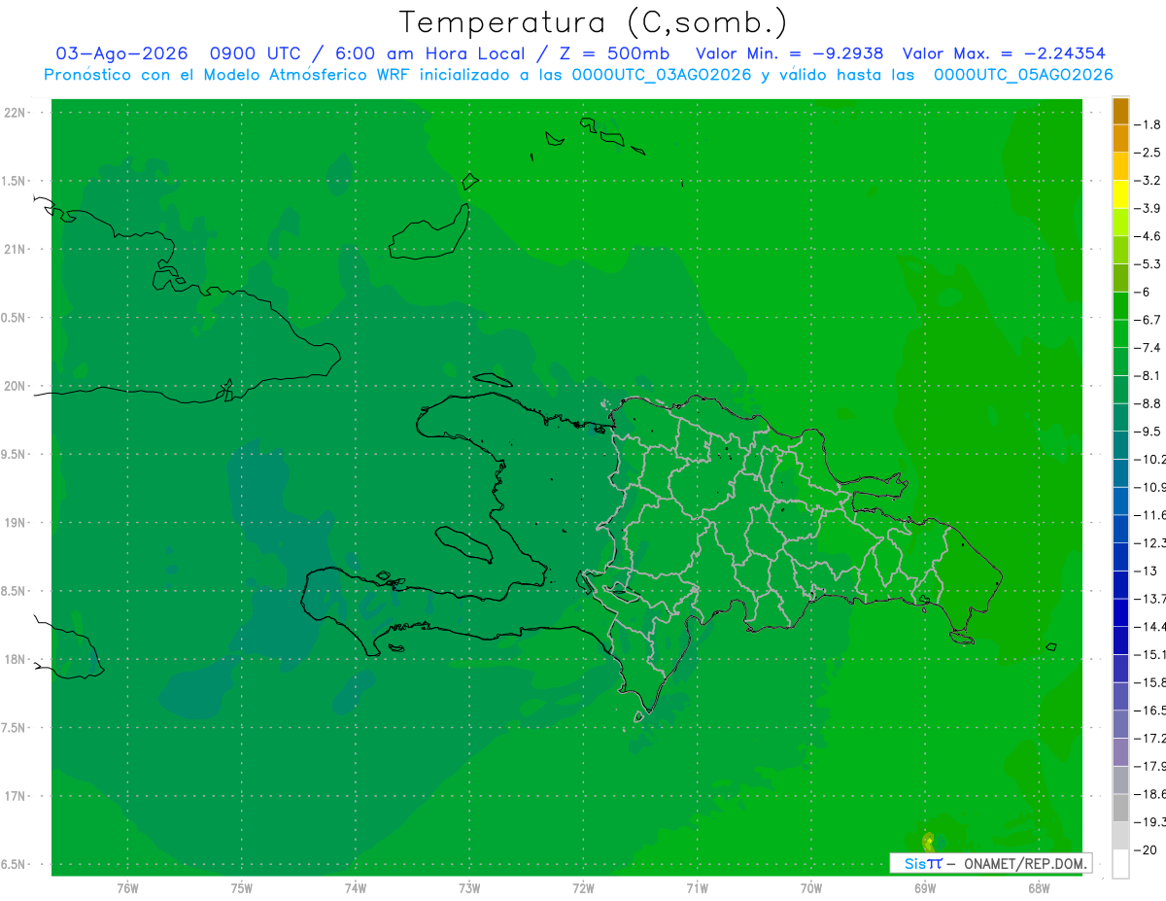
Task: Click the "68W" longitude label
Action: pos(1039,888)
